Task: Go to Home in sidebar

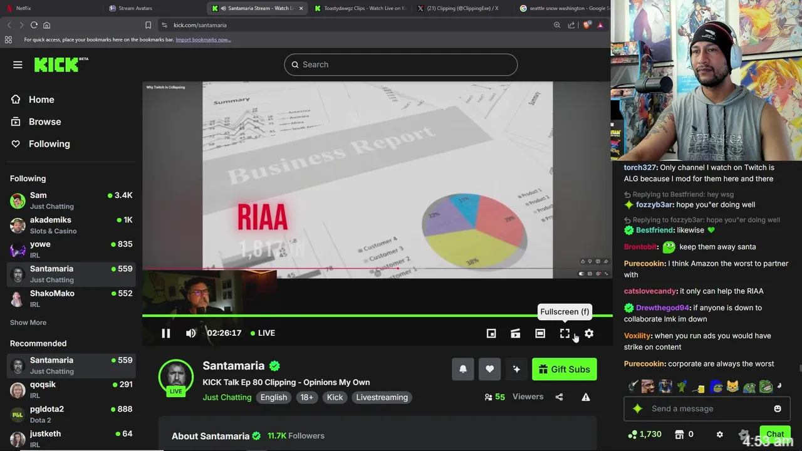Action: click(33, 100)
